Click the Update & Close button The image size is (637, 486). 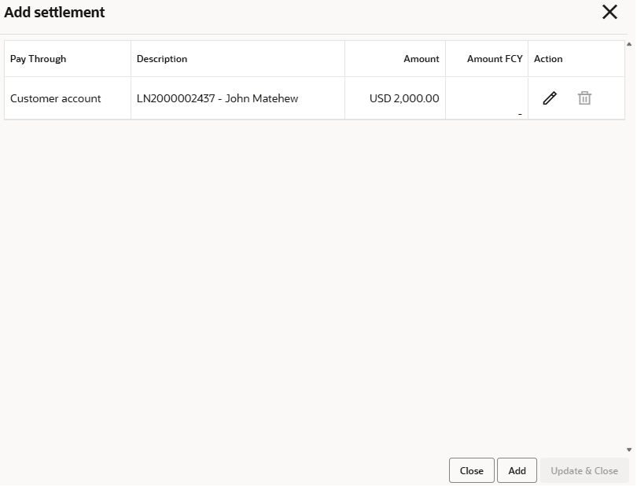[x=585, y=471]
